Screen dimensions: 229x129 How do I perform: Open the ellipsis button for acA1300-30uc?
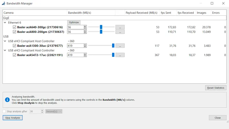point(120,46)
